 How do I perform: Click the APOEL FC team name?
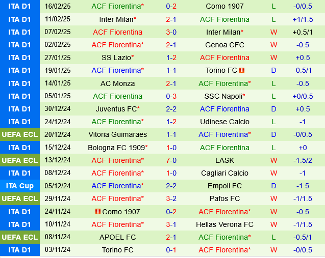coord(117,237)
